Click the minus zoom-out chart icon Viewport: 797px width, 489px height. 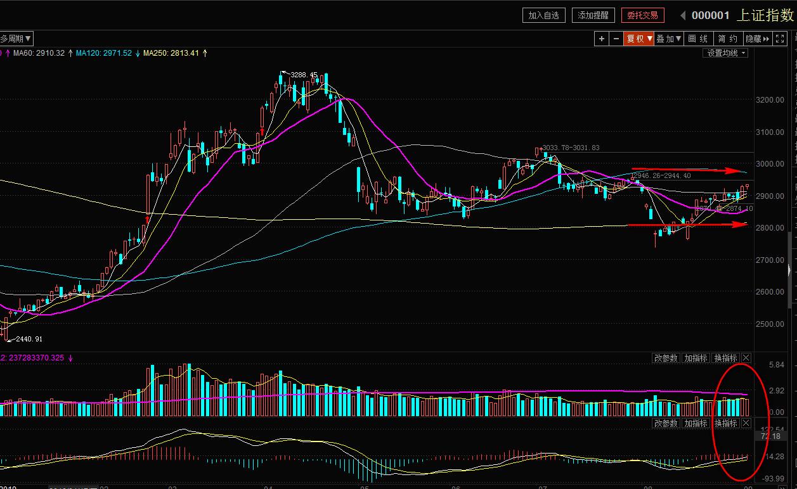point(616,39)
